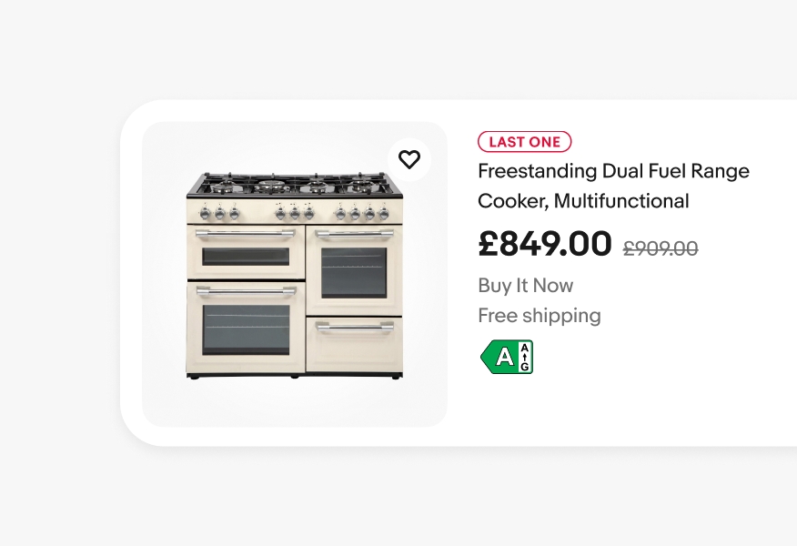Click the red LAST ONE badge

[525, 142]
